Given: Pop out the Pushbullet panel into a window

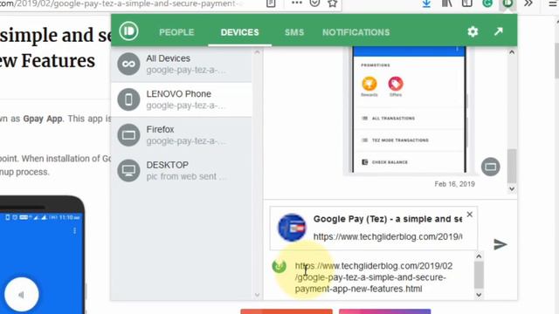Looking at the screenshot, I should click(499, 31).
